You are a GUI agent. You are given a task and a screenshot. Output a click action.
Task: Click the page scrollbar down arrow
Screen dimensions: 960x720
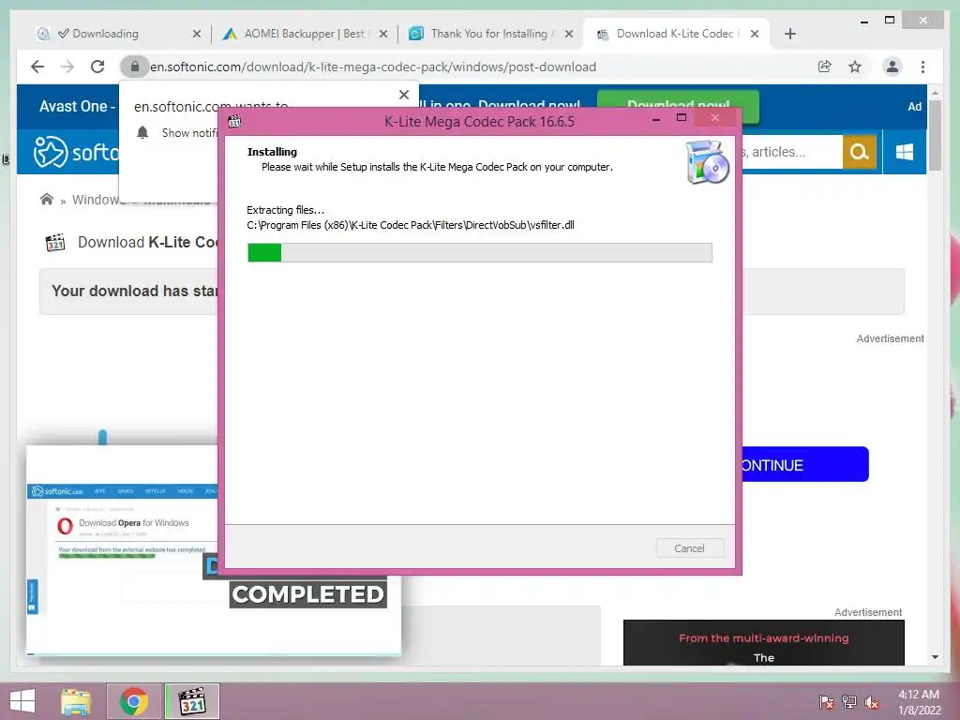[935, 657]
